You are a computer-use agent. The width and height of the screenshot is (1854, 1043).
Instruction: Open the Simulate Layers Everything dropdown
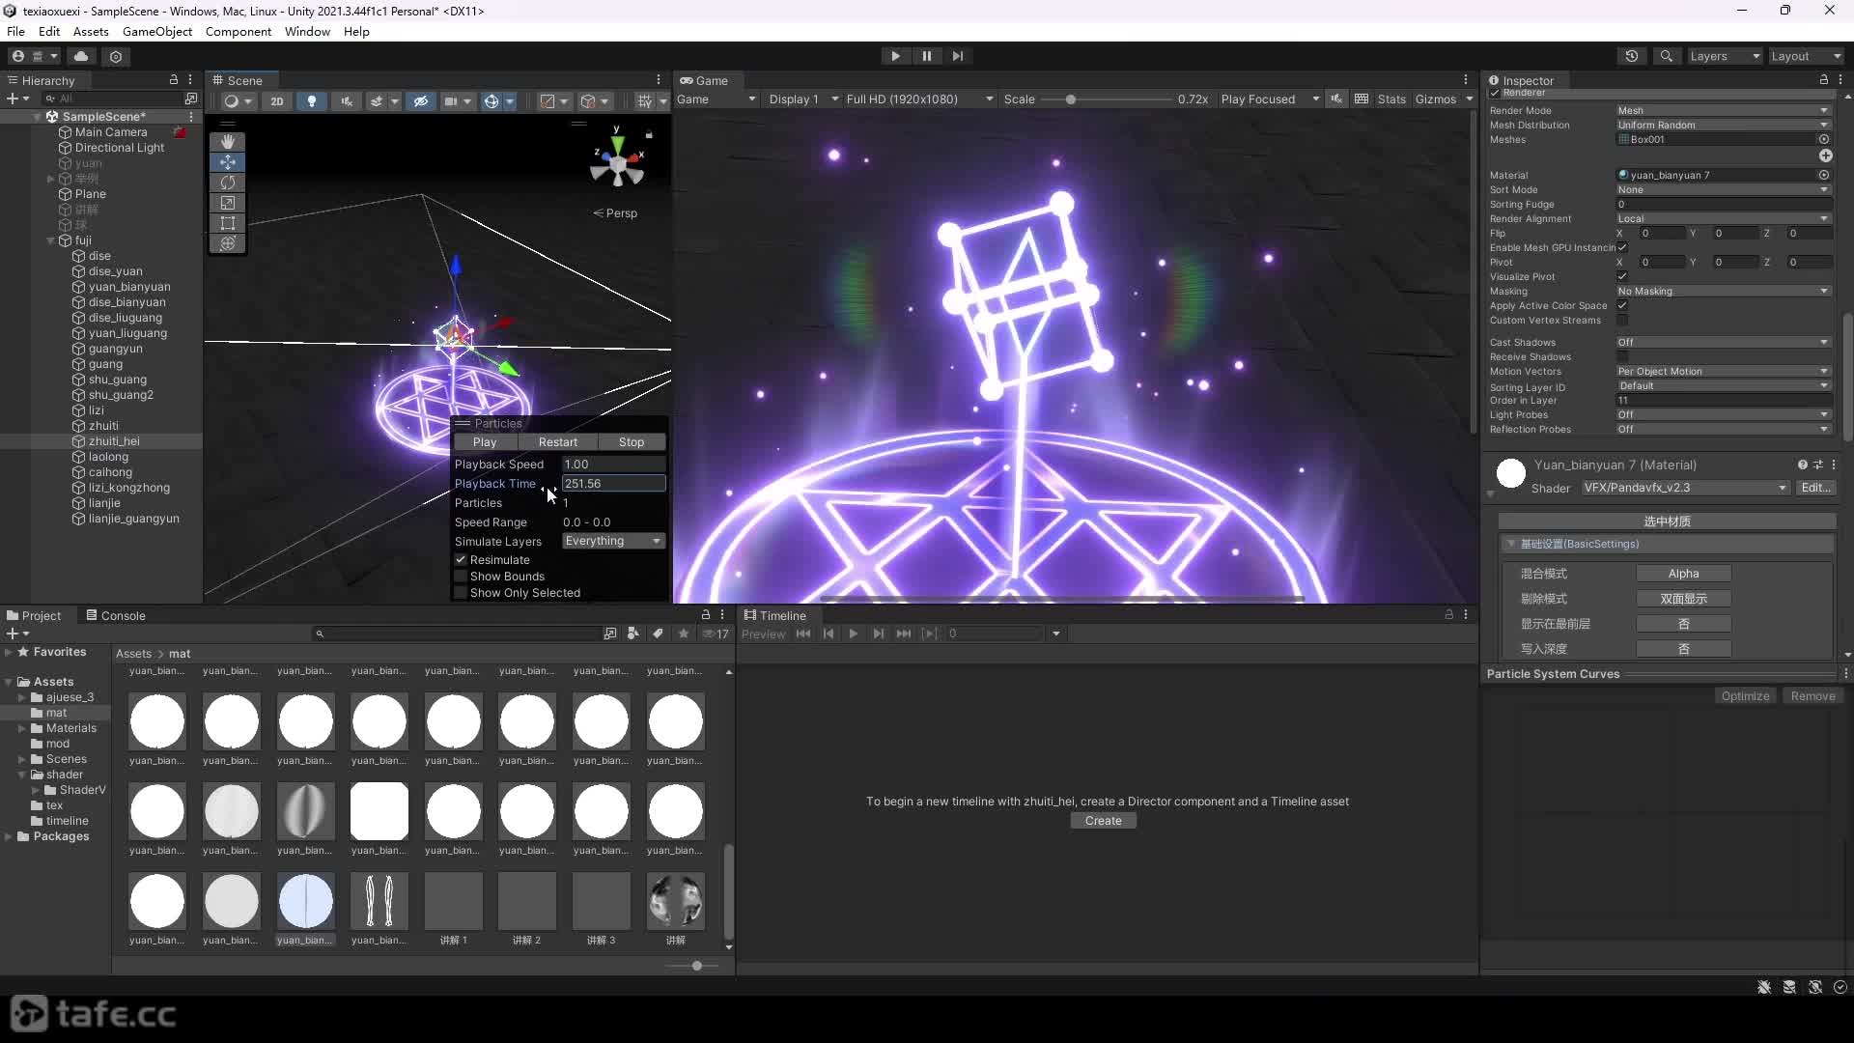point(613,541)
